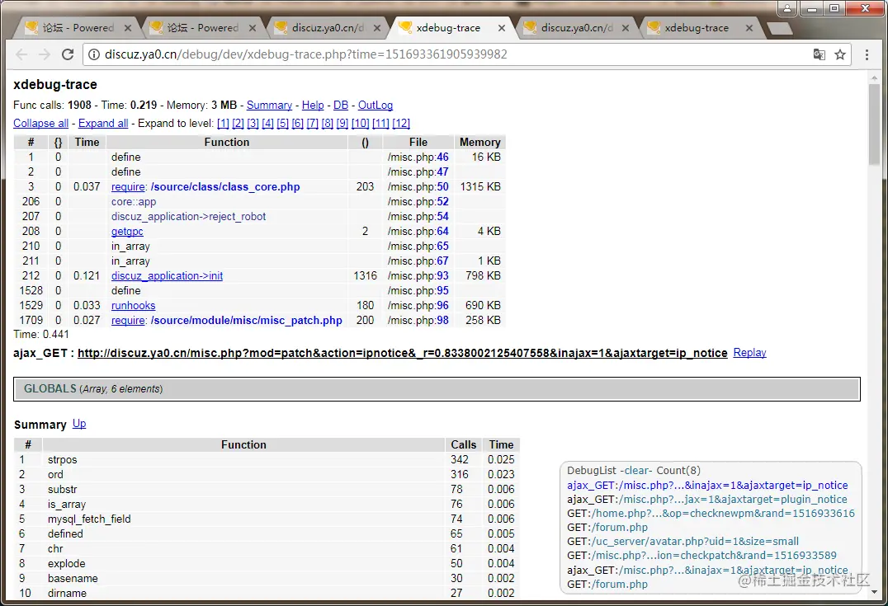Expand trace to level [7]
Image resolution: width=888 pixels, height=606 pixels.
313,124
